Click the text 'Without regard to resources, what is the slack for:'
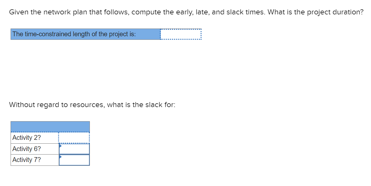Image resolution: width=371 pixels, height=186 pixels. pyautogui.click(x=92, y=105)
